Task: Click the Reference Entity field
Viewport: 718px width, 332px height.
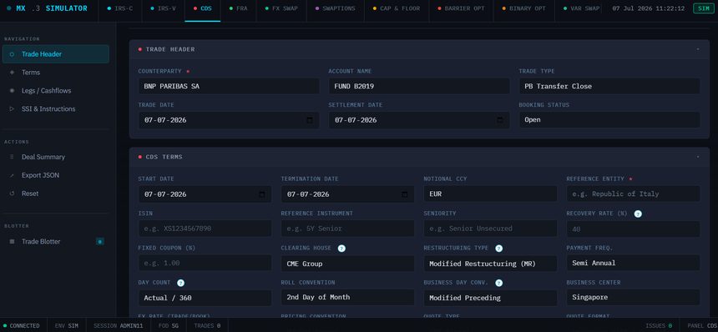Action: click(634, 194)
